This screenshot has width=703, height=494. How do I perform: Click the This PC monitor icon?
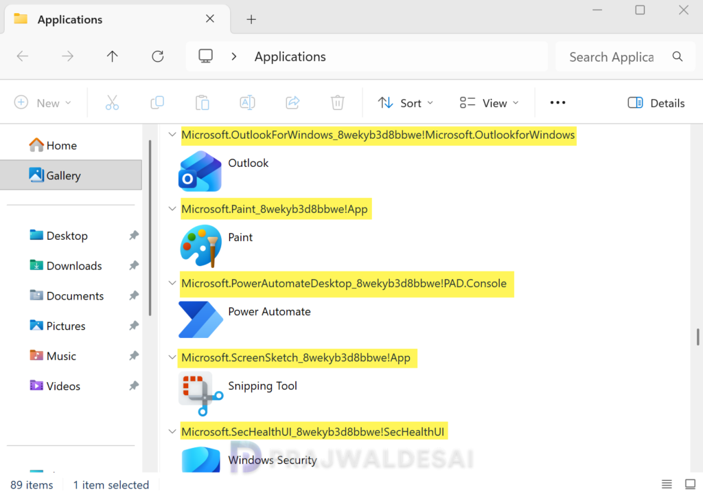click(x=206, y=56)
